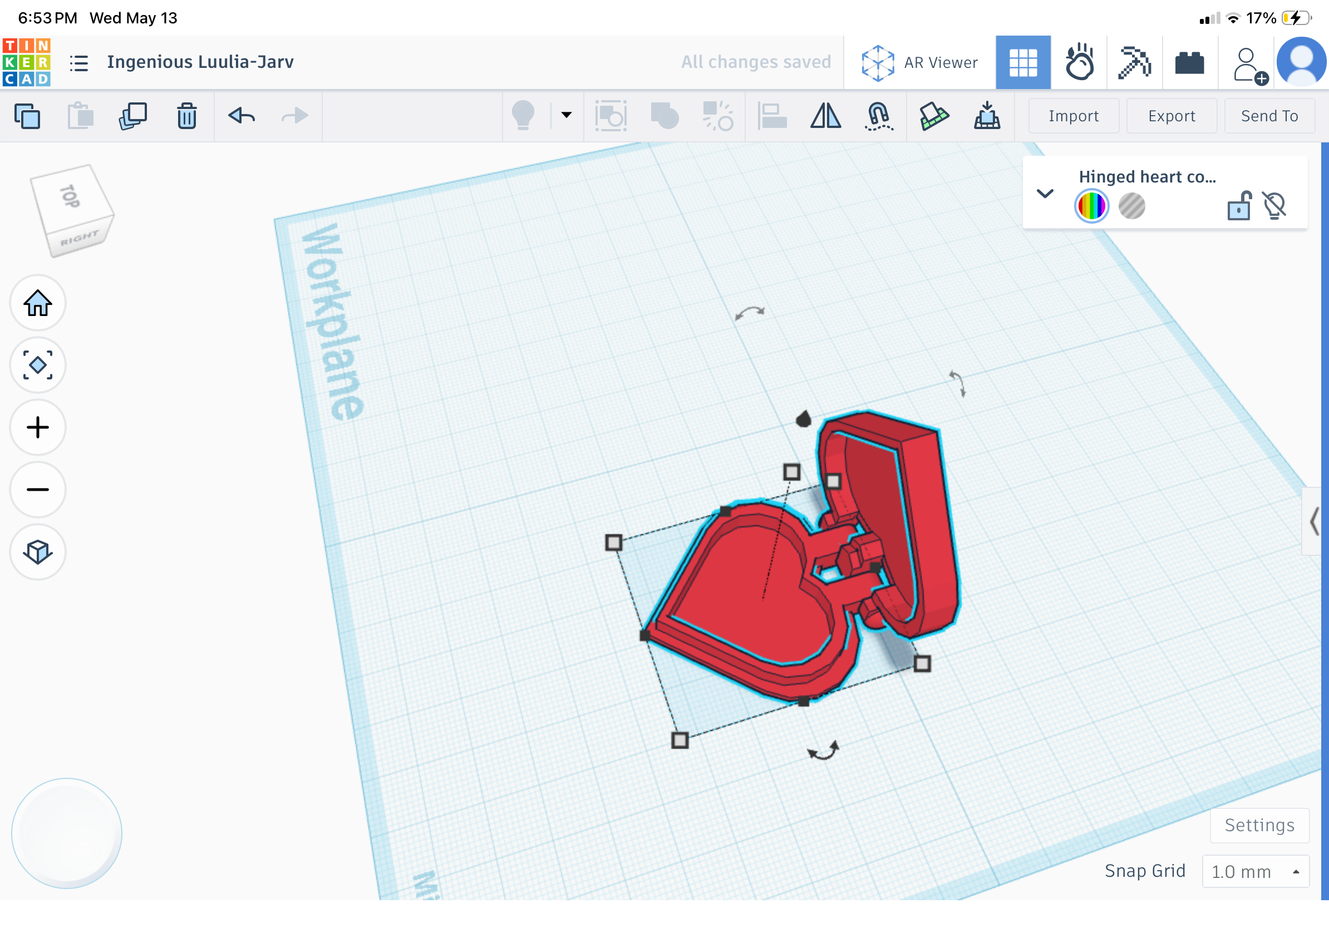Viewport: 1329px width, 928px height.
Task: Click the black cone height handle
Action: coord(804,418)
